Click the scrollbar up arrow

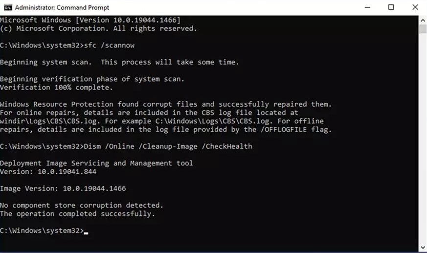(x=423, y=19)
